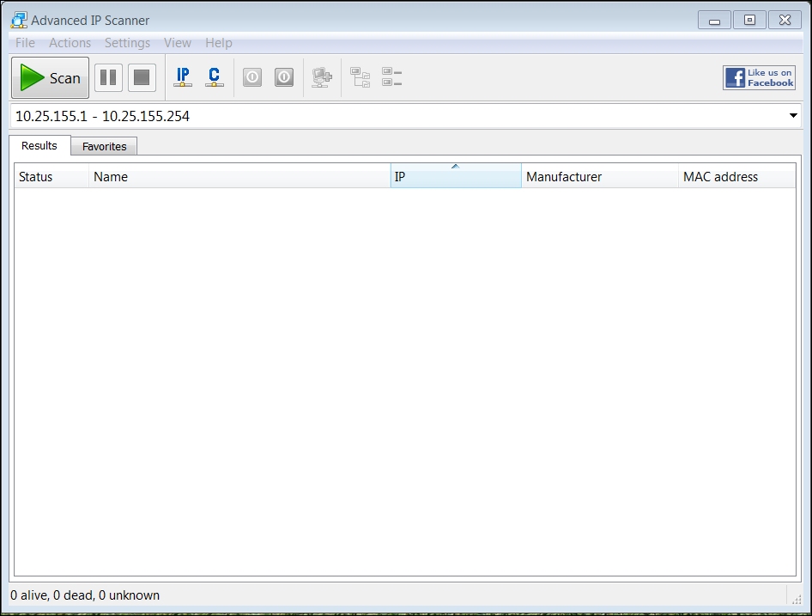Click the Wake-on-LAN power icon
Image resolution: width=812 pixels, height=616 pixels.
pos(251,76)
